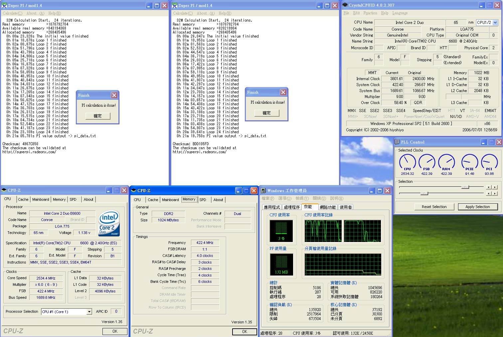Screen dimensions: 503x337
Task: Open Language menu in CrystalCPUID
Action: (400, 13)
